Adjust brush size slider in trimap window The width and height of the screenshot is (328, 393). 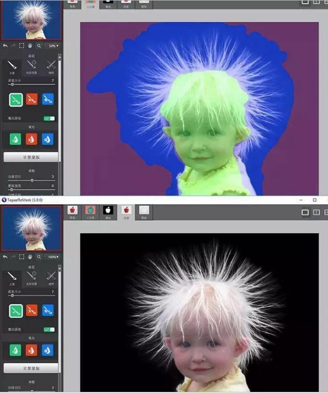click(x=31, y=84)
